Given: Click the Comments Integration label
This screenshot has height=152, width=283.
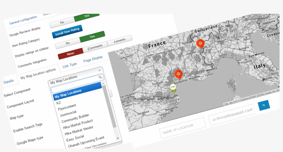Looking at the screenshot, I should 32,63.
